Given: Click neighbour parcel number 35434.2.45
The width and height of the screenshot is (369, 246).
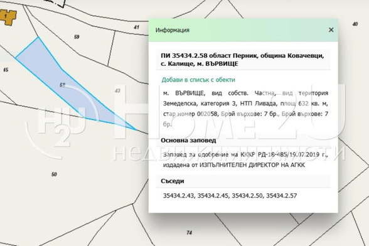Looking at the screenshot, I should [x=213, y=196].
